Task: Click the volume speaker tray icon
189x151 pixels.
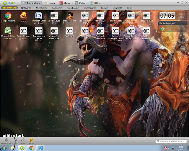Action: click(x=169, y=148)
